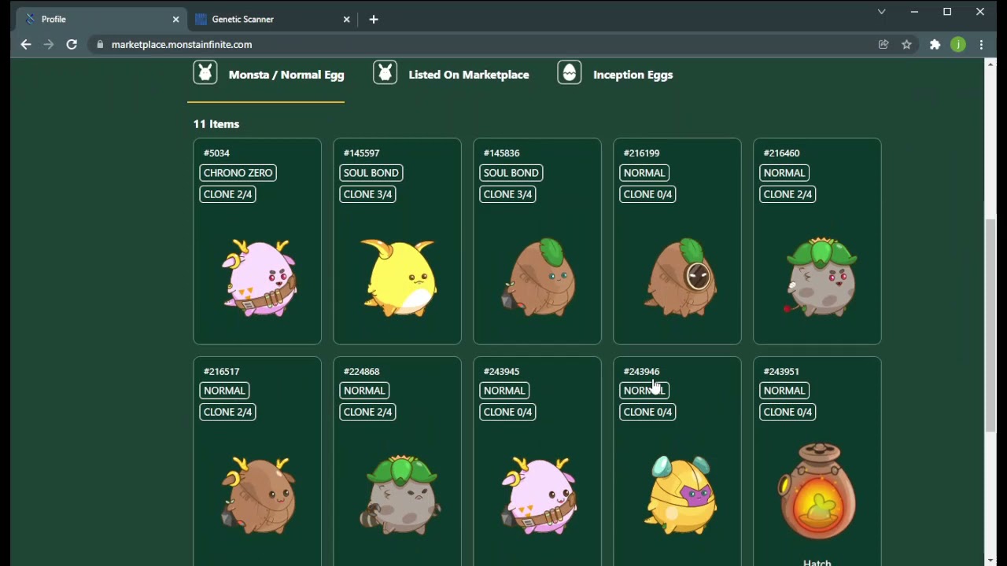Select the egg incubator #243951 image
This screenshot has width=1007, height=566.
click(x=817, y=491)
